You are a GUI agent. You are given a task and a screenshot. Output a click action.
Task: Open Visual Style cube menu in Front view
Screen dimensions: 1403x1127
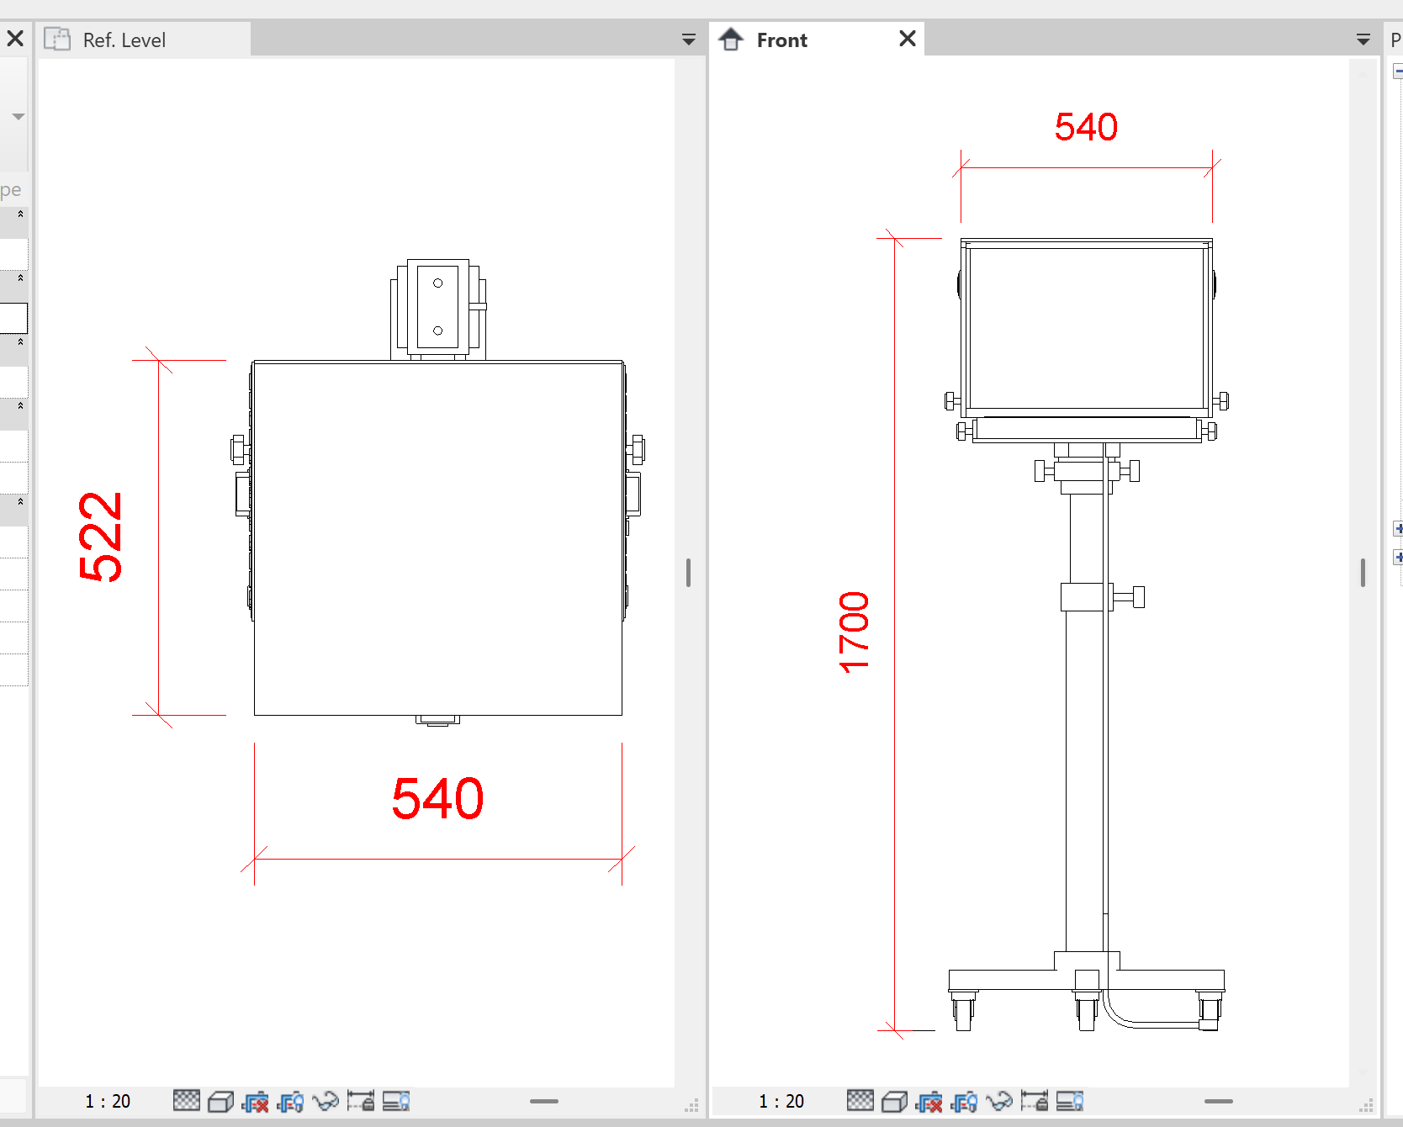click(894, 1100)
